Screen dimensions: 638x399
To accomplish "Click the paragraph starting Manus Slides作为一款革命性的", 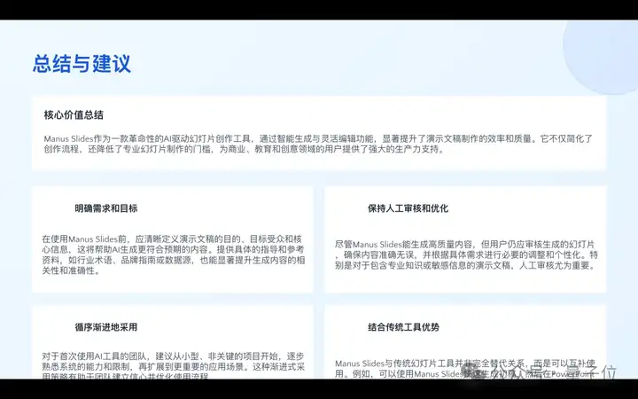I will 318,144.
